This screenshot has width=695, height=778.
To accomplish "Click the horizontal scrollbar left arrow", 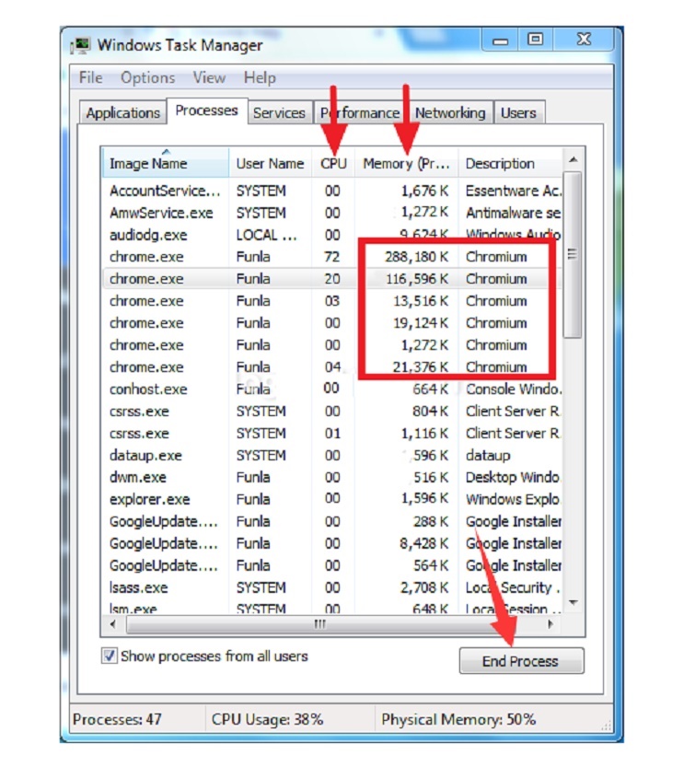I will 112,624.
